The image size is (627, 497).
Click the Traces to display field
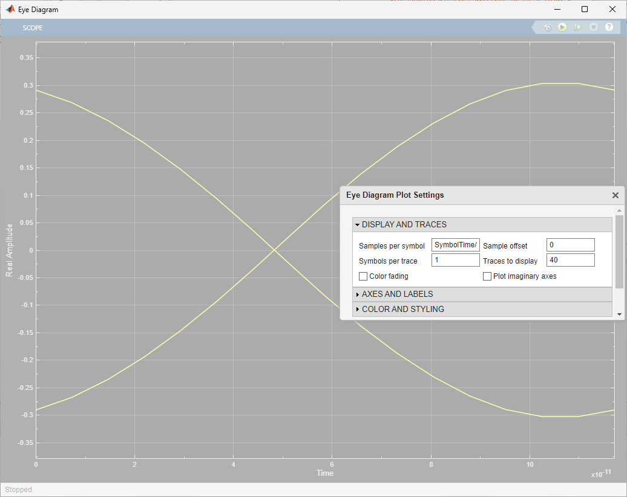[571, 260]
